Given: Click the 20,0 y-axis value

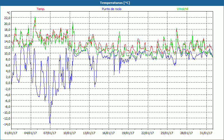Looking at the screenshot, I should coord(7,24).
